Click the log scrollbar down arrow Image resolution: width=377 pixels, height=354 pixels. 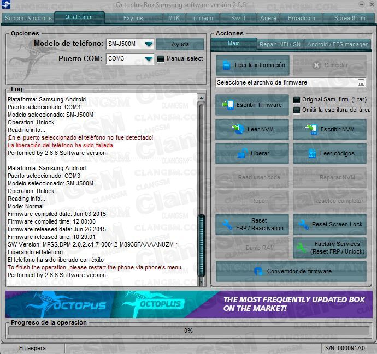point(201,281)
